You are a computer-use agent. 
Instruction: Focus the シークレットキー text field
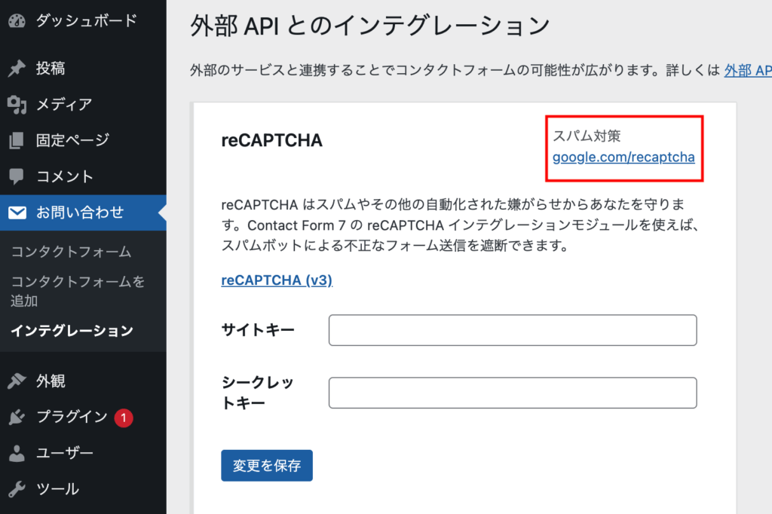pos(513,393)
